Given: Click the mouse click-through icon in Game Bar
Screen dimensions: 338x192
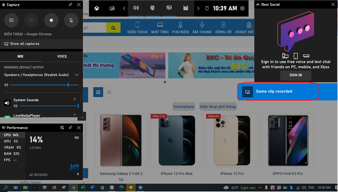Looking at the screenshot, I should [x=207, y=8].
